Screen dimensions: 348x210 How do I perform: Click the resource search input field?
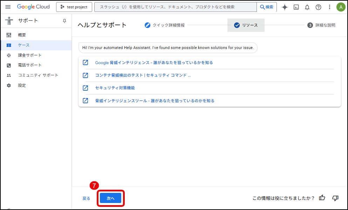click(x=175, y=7)
